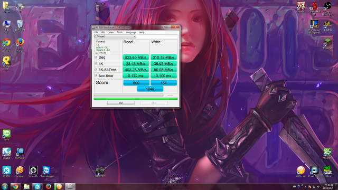The height and width of the screenshot is (190, 338).
Task: Open the LINE desktop shortcut
Action: pyautogui.click(x=6, y=135)
